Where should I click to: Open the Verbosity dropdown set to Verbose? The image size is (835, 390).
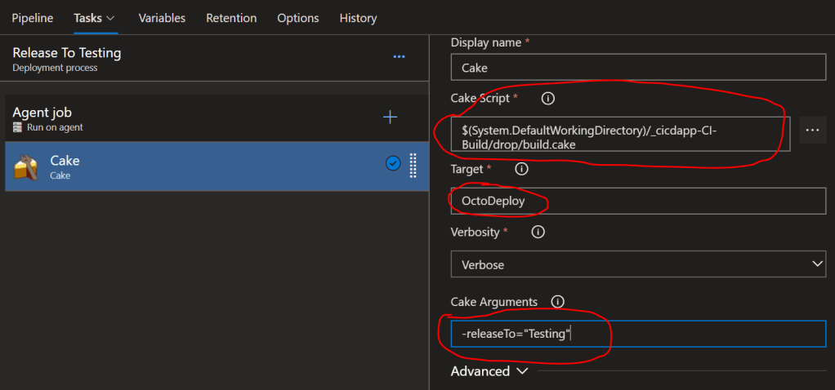tap(638, 264)
